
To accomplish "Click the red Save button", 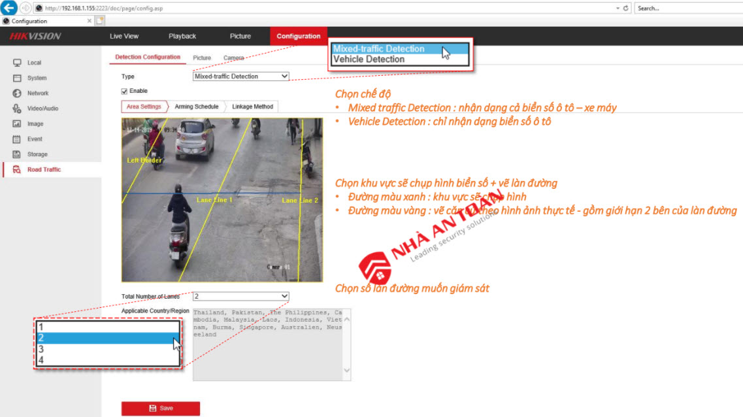I will click(x=161, y=408).
